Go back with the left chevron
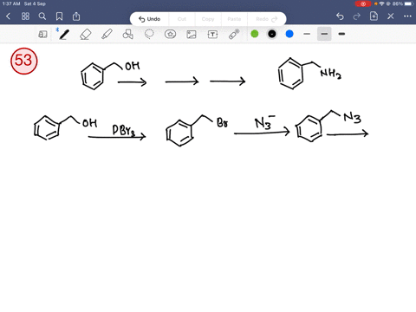 pos(8,16)
